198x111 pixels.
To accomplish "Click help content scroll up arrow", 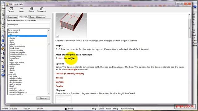I will click(190, 15).
